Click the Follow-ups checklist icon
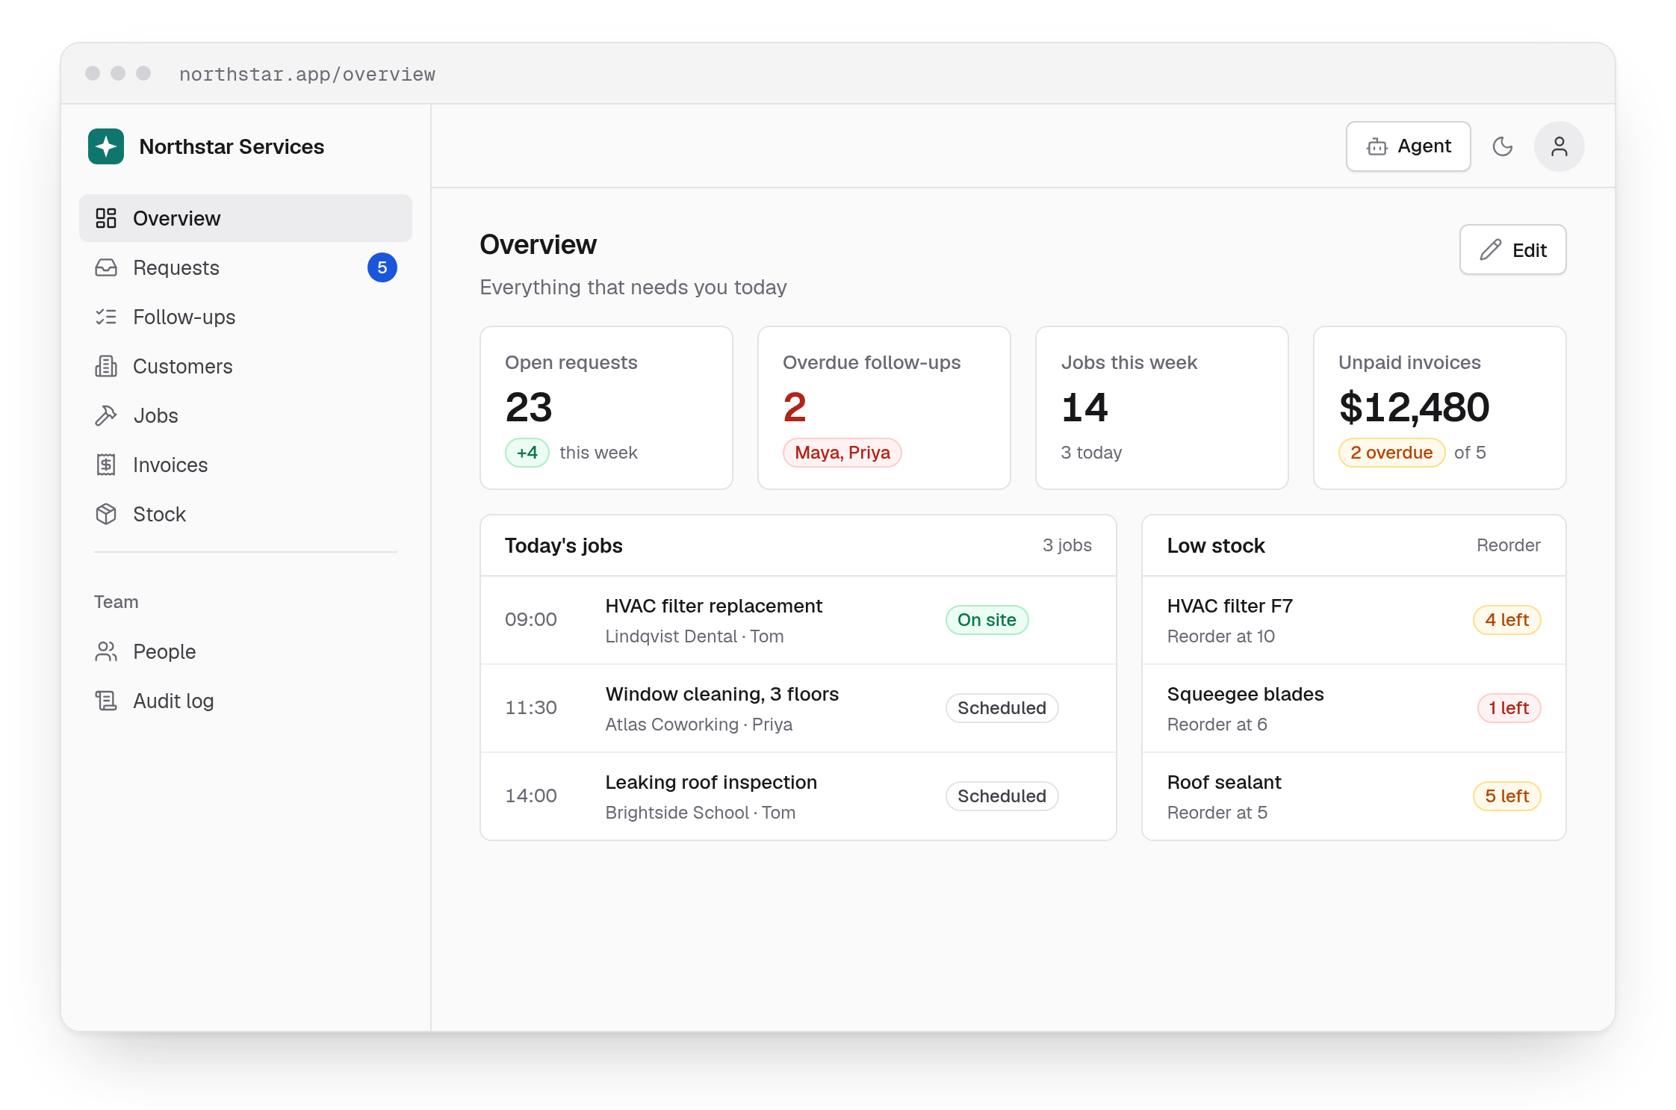This screenshot has width=1676, height=1110. tap(106, 317)
